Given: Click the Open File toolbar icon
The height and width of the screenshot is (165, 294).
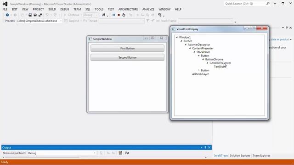Looking at the screenshot, I should [x=30, y=15].
